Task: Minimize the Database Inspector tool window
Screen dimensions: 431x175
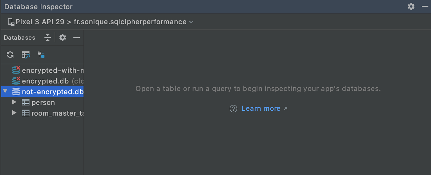Action: (425, 6)
